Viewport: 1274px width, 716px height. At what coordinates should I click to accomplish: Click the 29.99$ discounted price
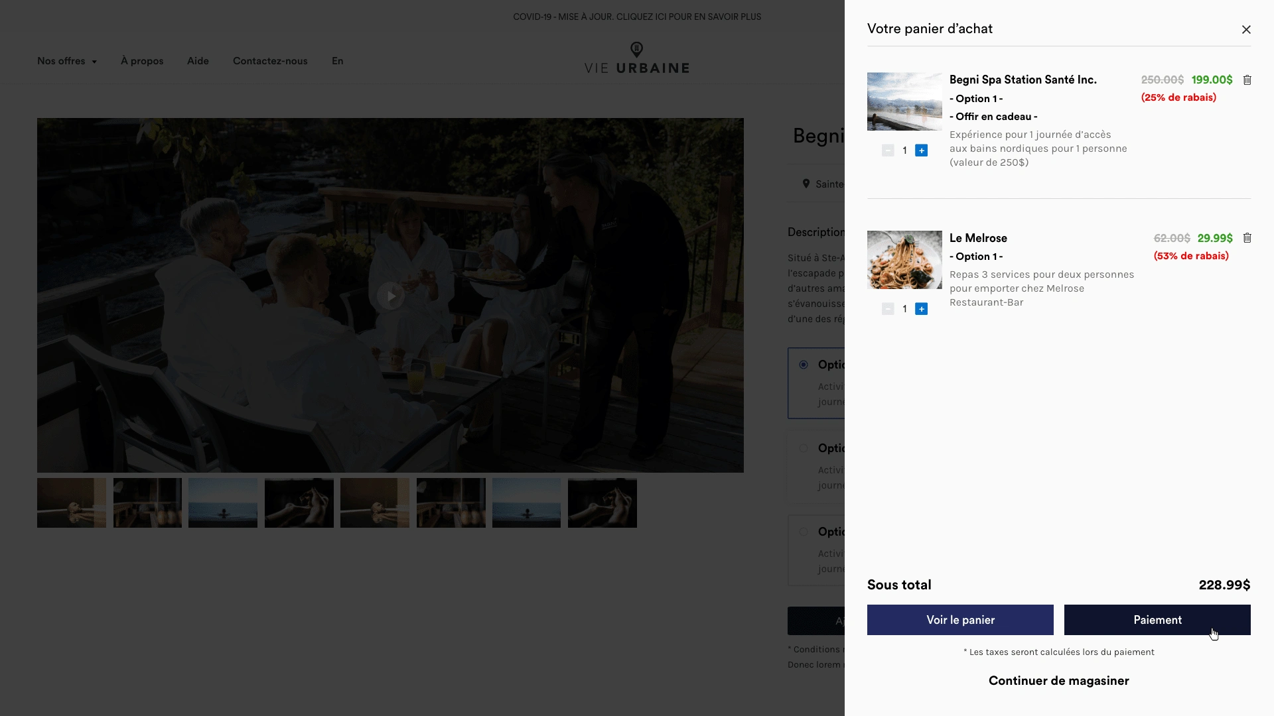pos(1215,238)
